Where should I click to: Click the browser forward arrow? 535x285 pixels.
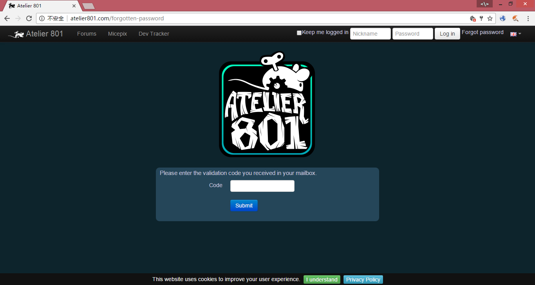pyautogui.click(x=18, y=18)
